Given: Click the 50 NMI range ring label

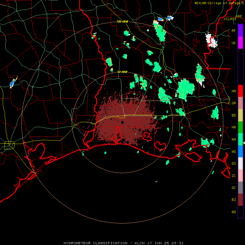Looking at the screenshot, I should (x=122, y=72).
